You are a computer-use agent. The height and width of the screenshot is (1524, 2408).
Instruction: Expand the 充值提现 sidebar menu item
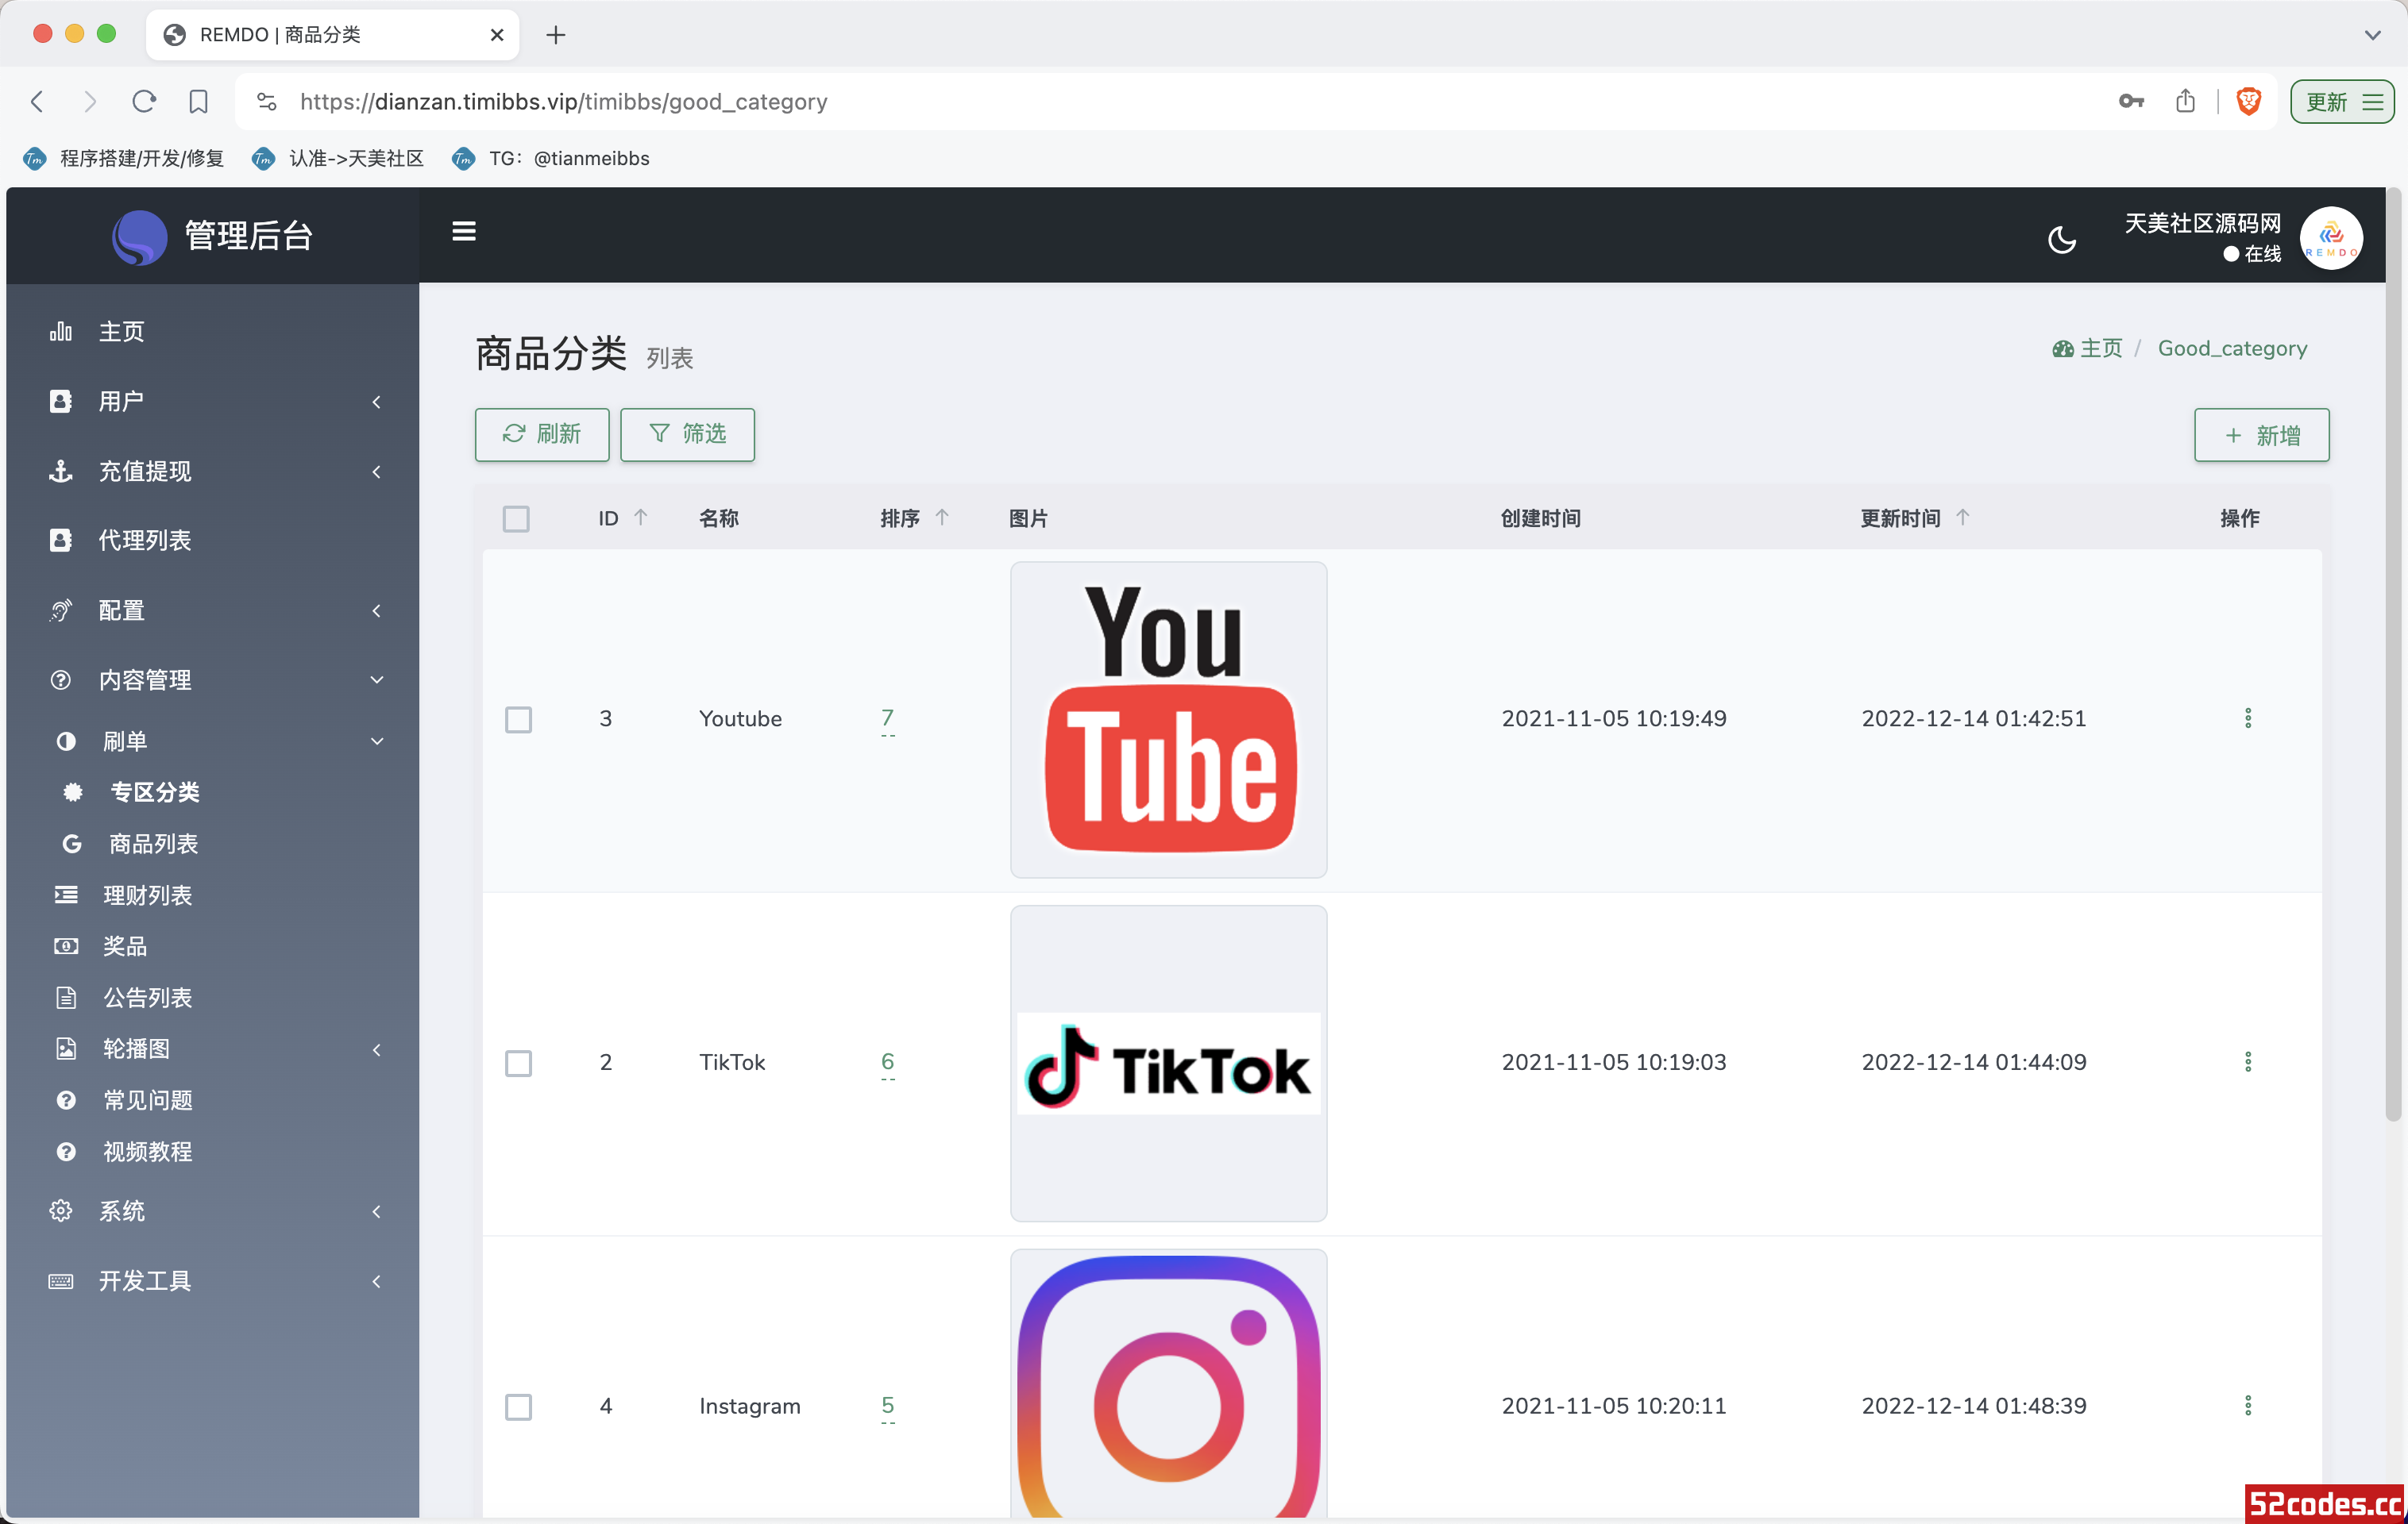click(210, 470)
